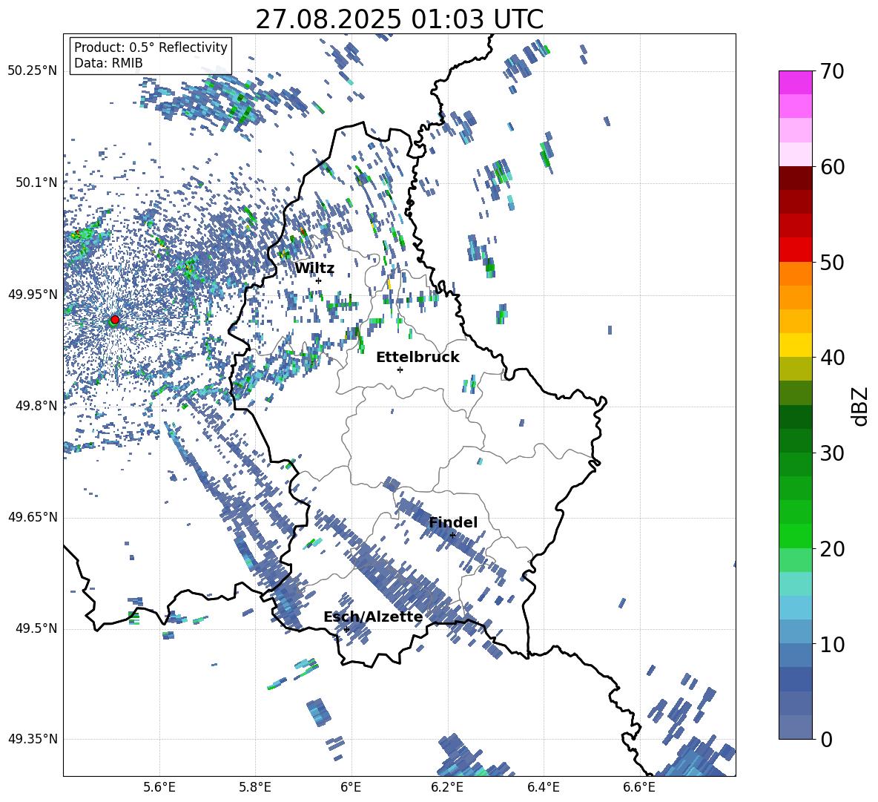Click the 6°E longitude label
The width and height of the screenshot is (878, 802).
click(x=351, y=787)
